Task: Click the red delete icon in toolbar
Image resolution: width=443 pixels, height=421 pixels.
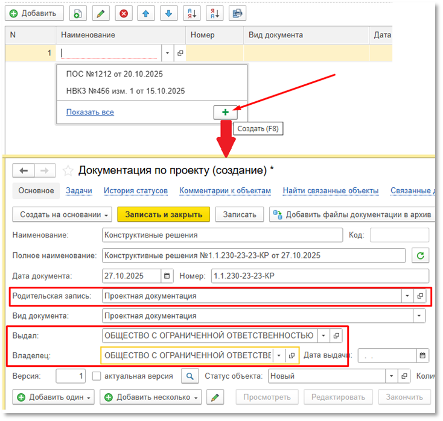Action: point(124,13)
